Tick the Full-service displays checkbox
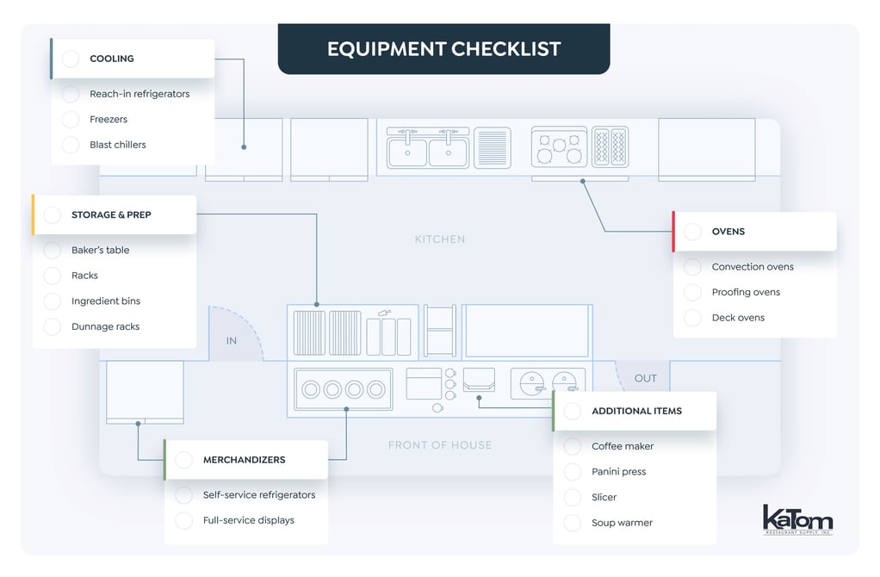The height and width of the screenshot is (577, 880). (x=183, y=520)
